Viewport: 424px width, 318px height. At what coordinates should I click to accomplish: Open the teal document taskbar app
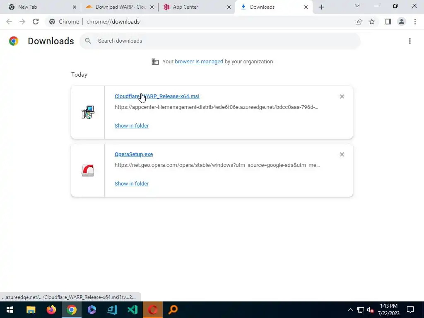112,310
